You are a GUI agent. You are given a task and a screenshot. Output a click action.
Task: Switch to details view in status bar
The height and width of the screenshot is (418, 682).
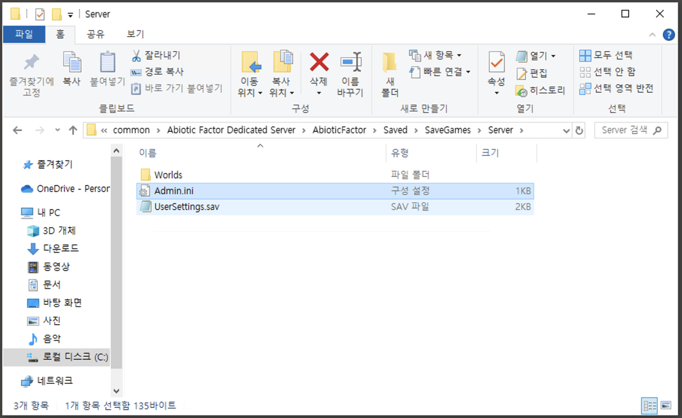coord(649,405)
